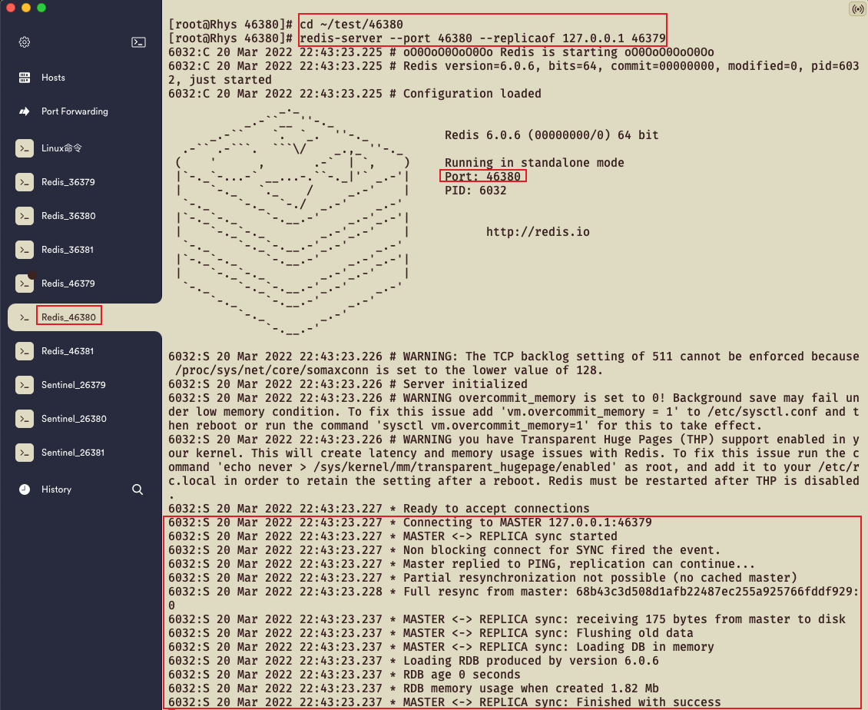Screen dimensions: 868x710
Task: Switch to the Sentinel_26381 session
Action: coord(72,453)
